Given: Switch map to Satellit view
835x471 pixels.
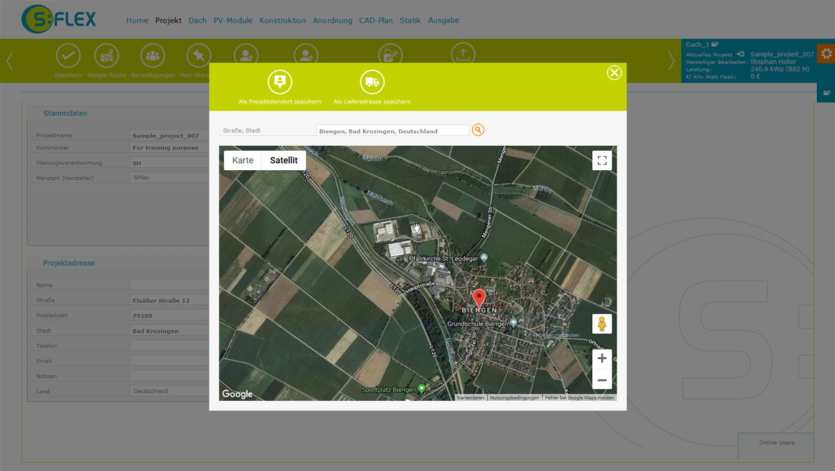Looking at the screenshot, I should pyautogui.click(x=283, y=160).
